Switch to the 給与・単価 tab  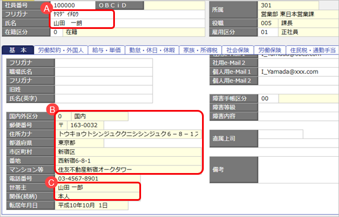tap(106, 50)
